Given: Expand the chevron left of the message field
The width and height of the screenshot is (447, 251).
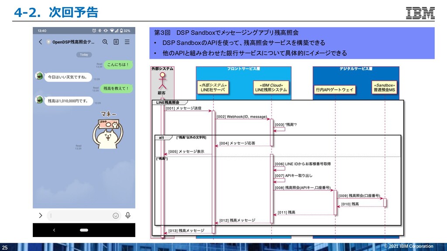Looking at the screenshot, I should [x=41, y=215].
